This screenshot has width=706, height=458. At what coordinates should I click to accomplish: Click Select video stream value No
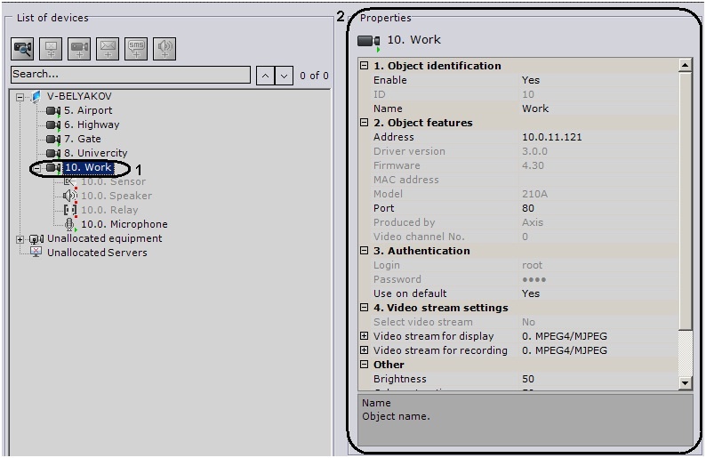coord(528,322)
